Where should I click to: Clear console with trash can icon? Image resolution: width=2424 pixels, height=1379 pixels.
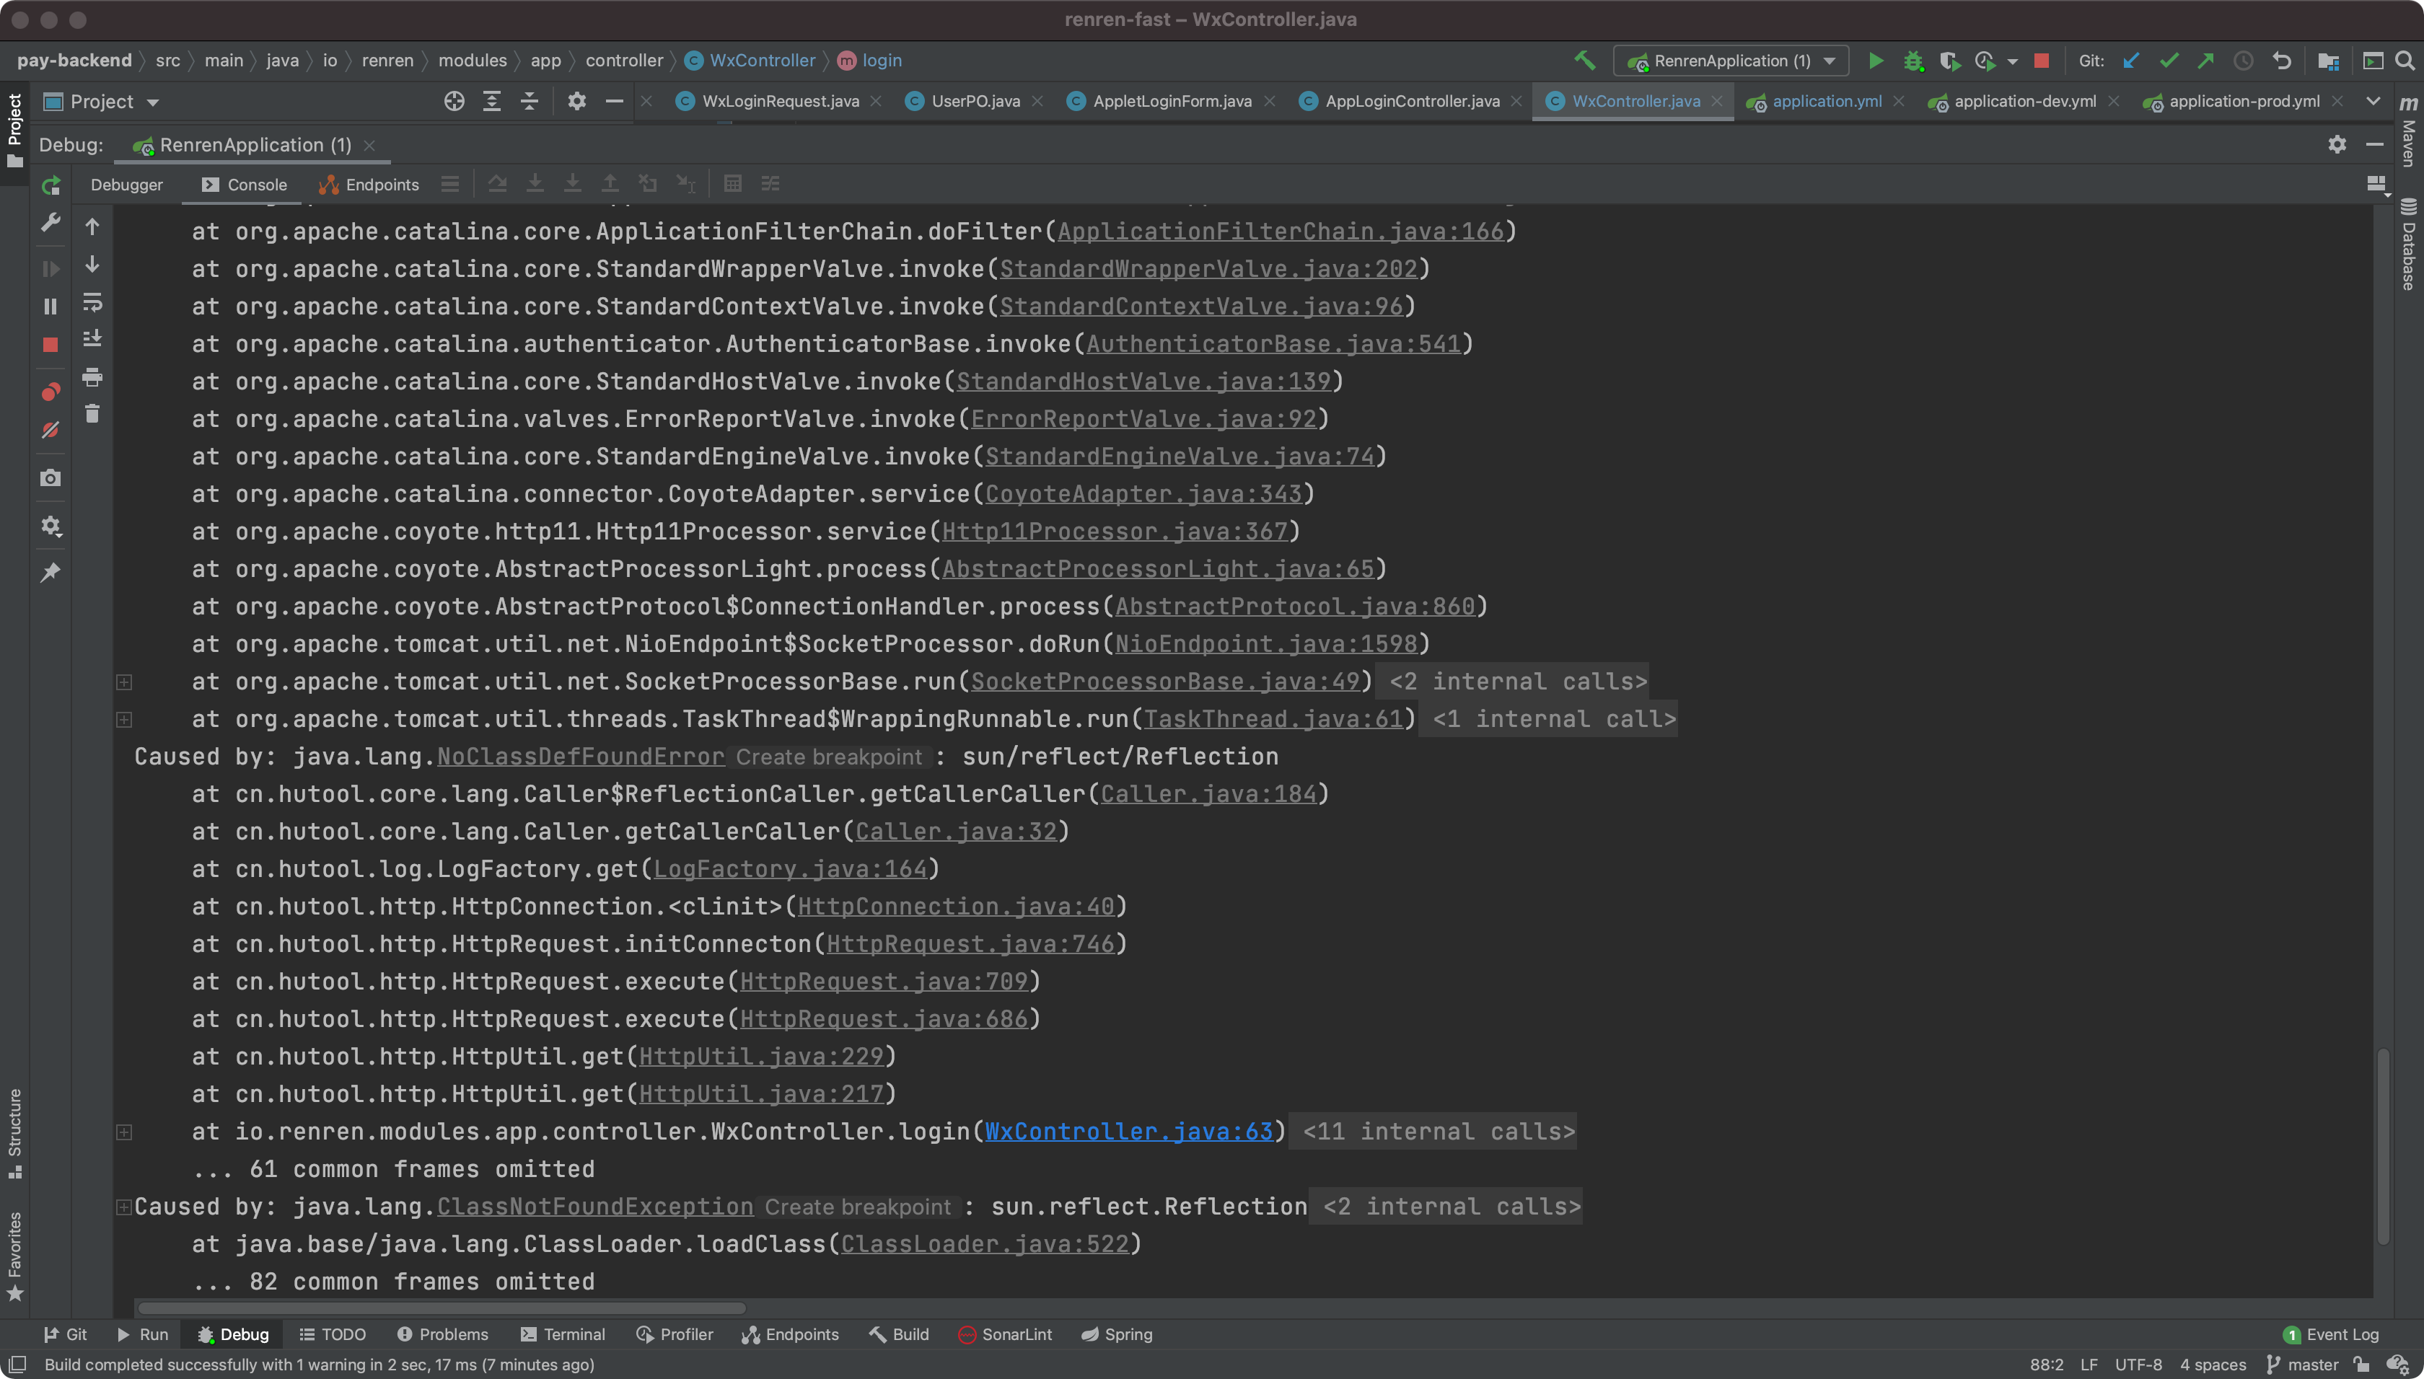pyautogui.click(x=92, y=414)
